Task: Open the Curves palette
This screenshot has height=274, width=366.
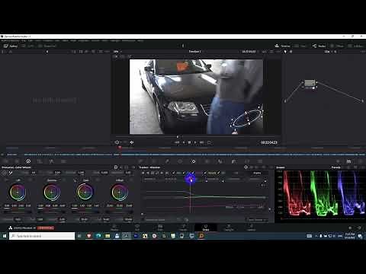Action: 141,161
